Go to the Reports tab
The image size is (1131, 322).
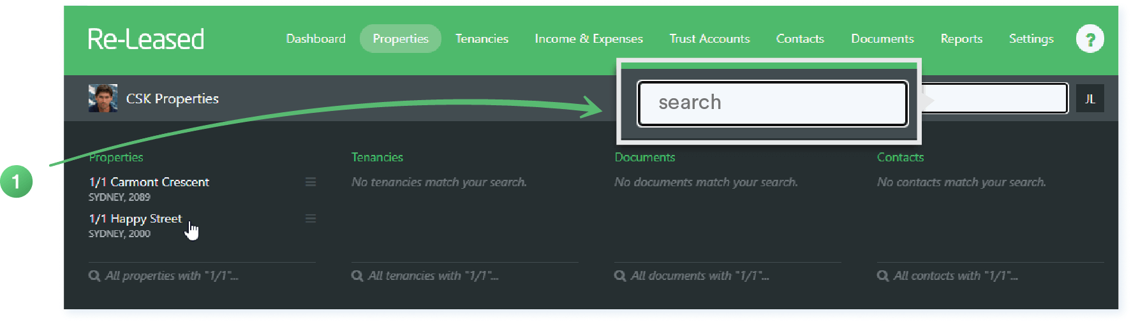[x=961, y=39]
